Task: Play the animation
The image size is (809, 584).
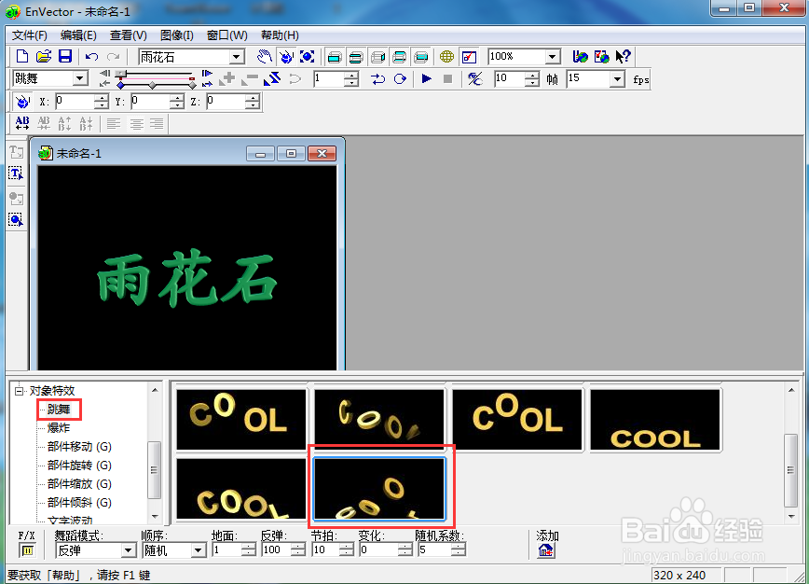Action: 426,79
